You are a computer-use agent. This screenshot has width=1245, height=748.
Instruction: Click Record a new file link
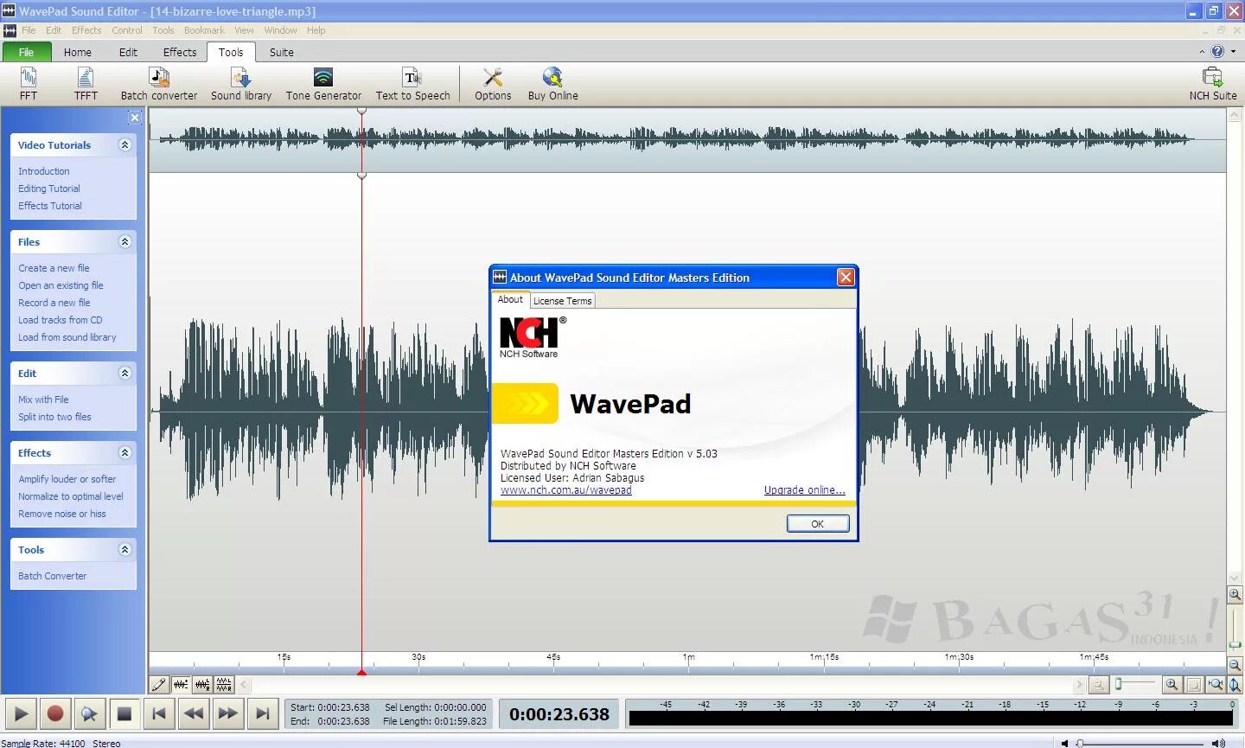(x=54, y=303)
